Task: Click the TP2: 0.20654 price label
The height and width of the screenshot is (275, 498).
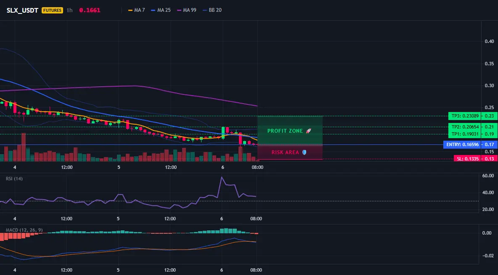Action: (x=464, y=126)
